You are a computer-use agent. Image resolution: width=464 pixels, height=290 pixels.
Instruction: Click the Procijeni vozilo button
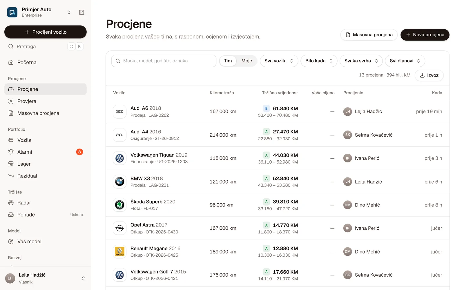pos(46,32)
